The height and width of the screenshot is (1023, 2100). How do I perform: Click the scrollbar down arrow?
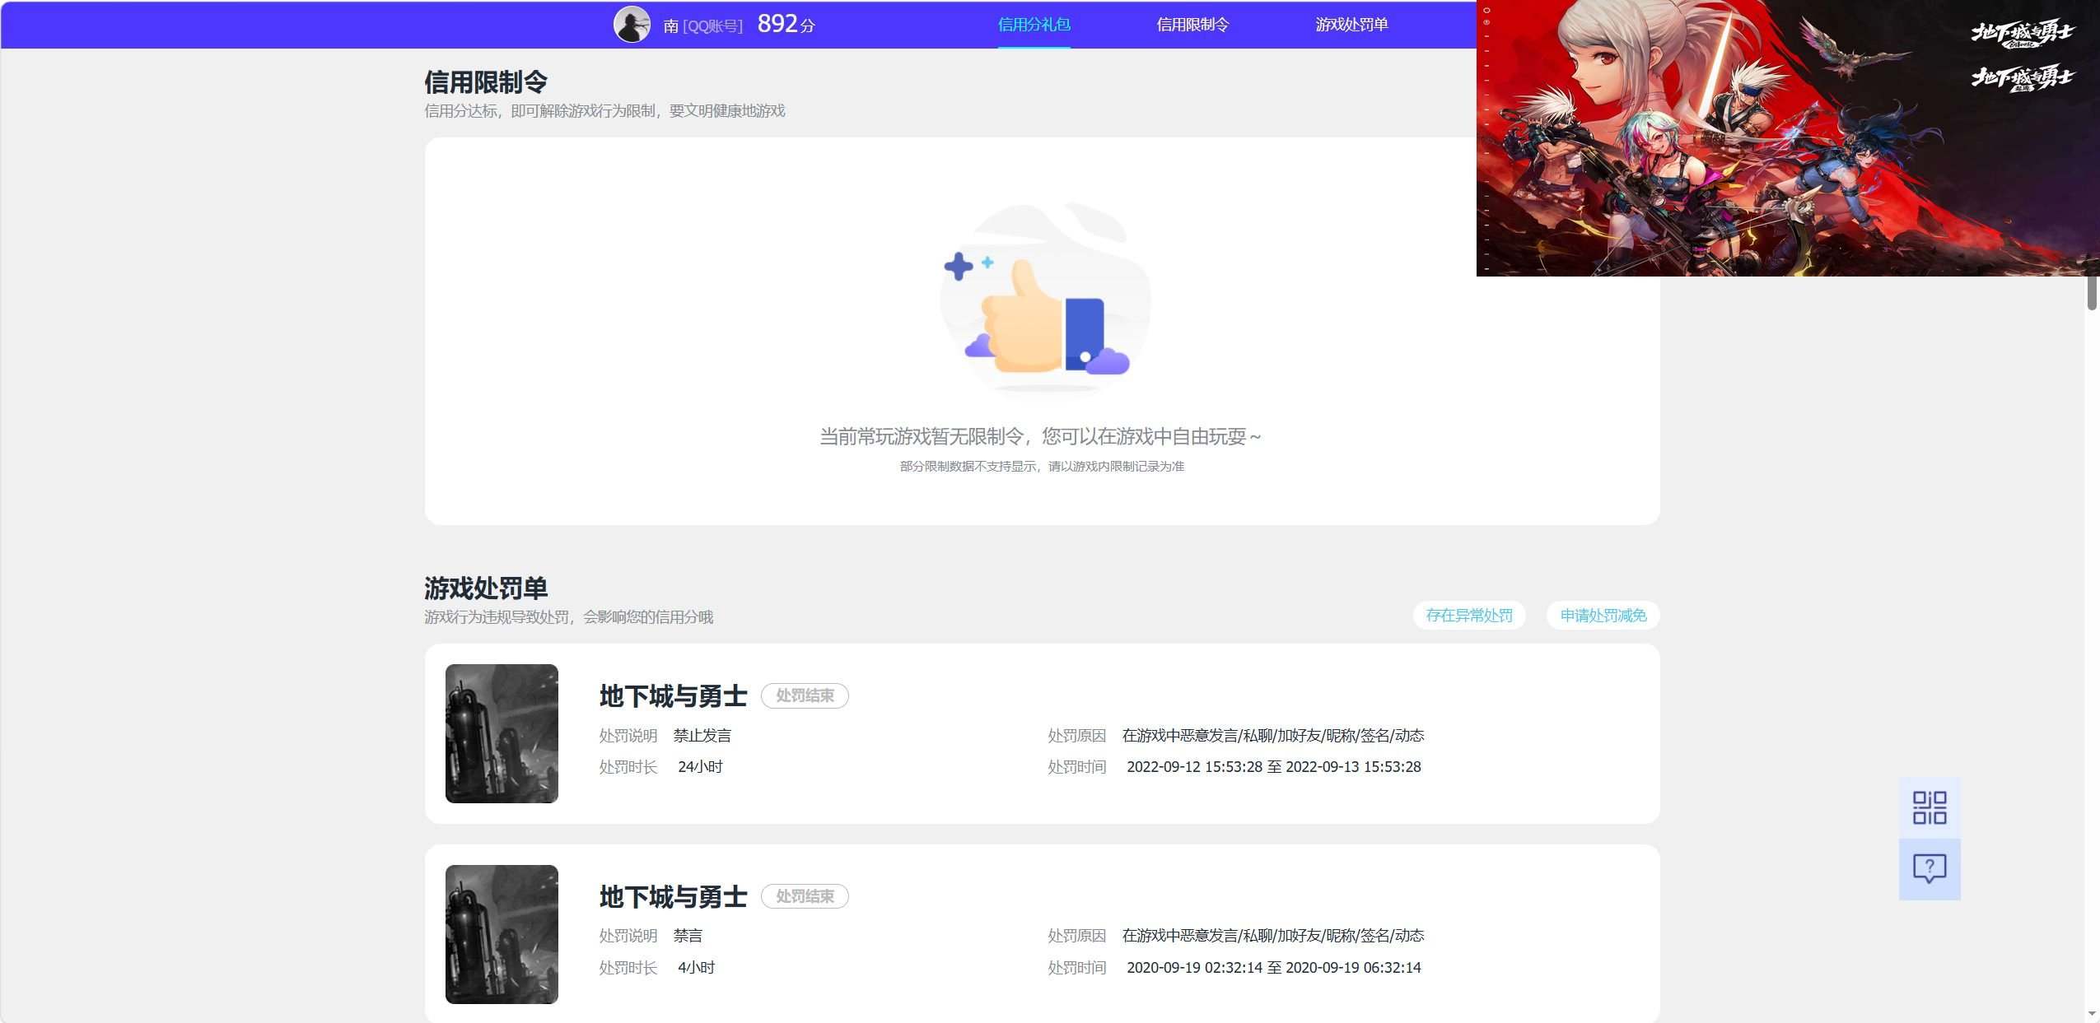(x=2093, y=1014)
